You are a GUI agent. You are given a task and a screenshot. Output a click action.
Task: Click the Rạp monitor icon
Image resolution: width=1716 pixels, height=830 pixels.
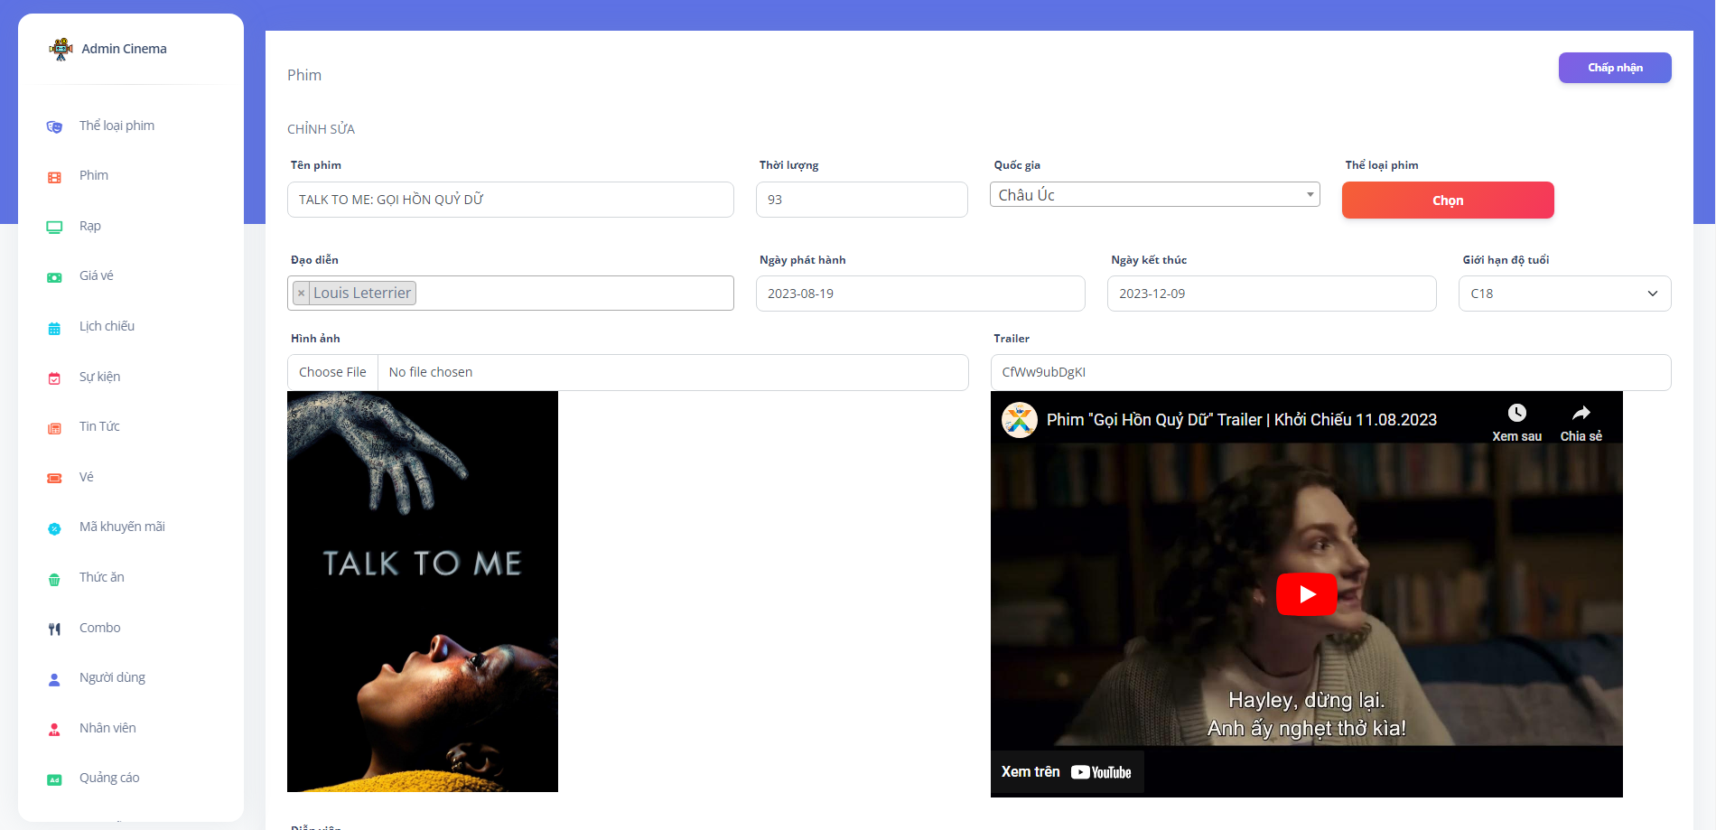click(x=54, y=227)
